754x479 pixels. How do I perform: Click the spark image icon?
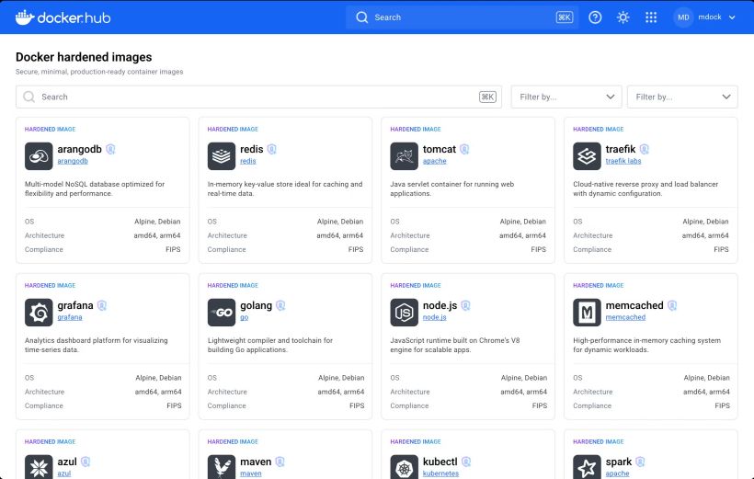(587, 467)
